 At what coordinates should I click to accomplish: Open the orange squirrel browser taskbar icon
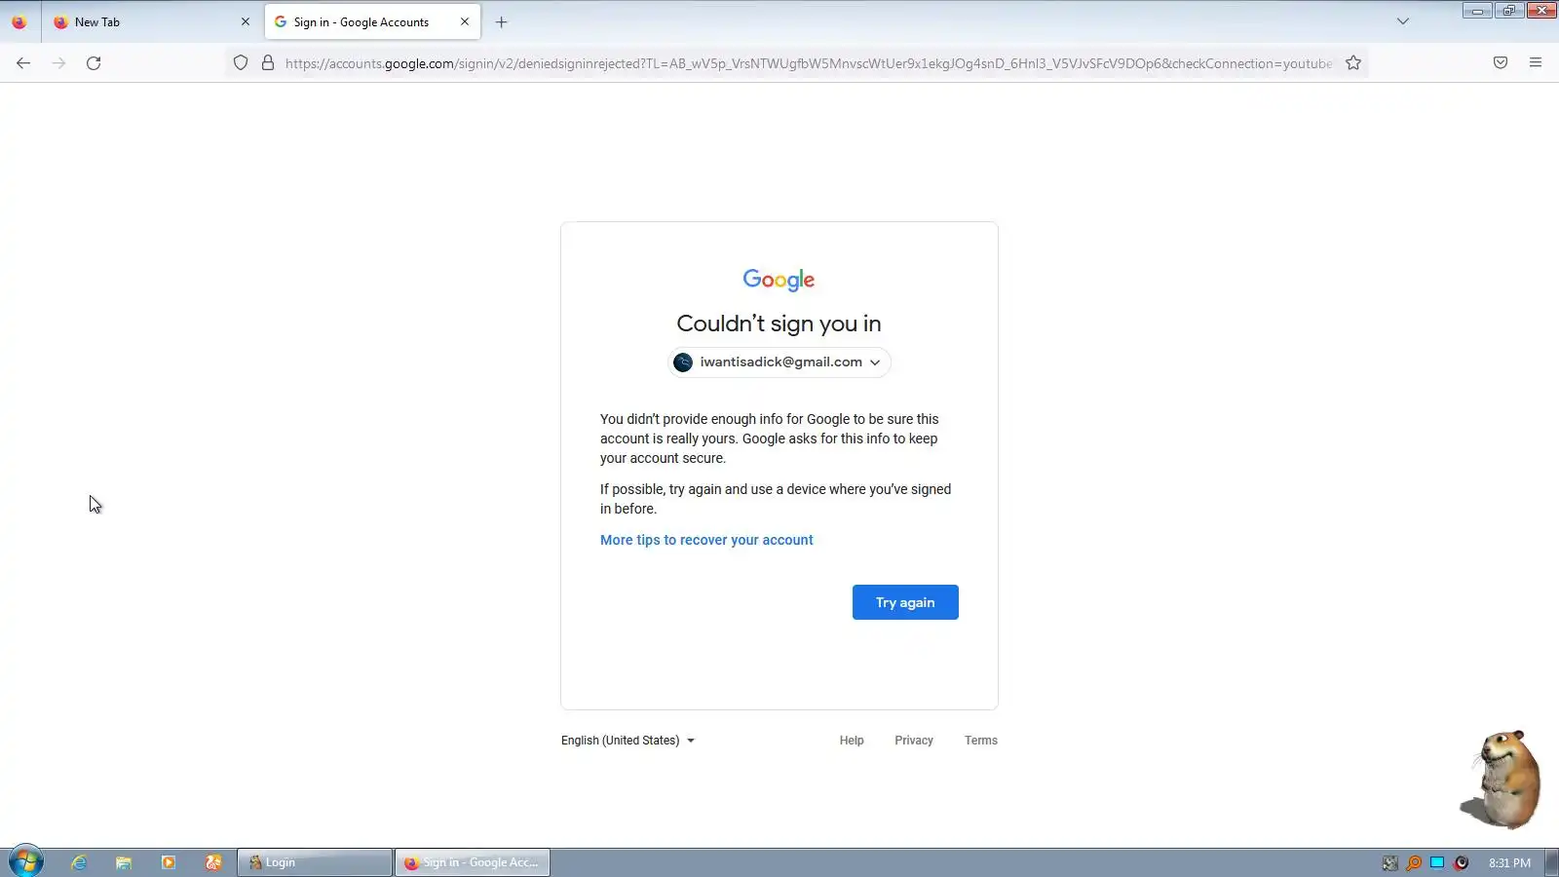pyautogui.click(x=213, y=862)
